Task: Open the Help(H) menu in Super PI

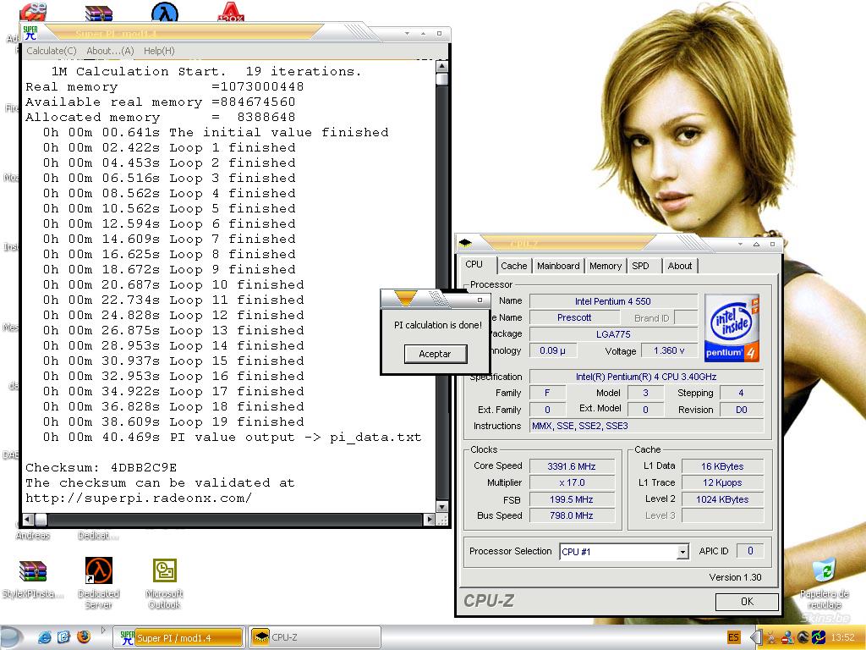Action: [x=159, y=51]
